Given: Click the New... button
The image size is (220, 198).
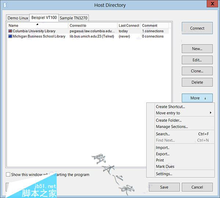Looking at the screenshot, I should coord(197,49).
